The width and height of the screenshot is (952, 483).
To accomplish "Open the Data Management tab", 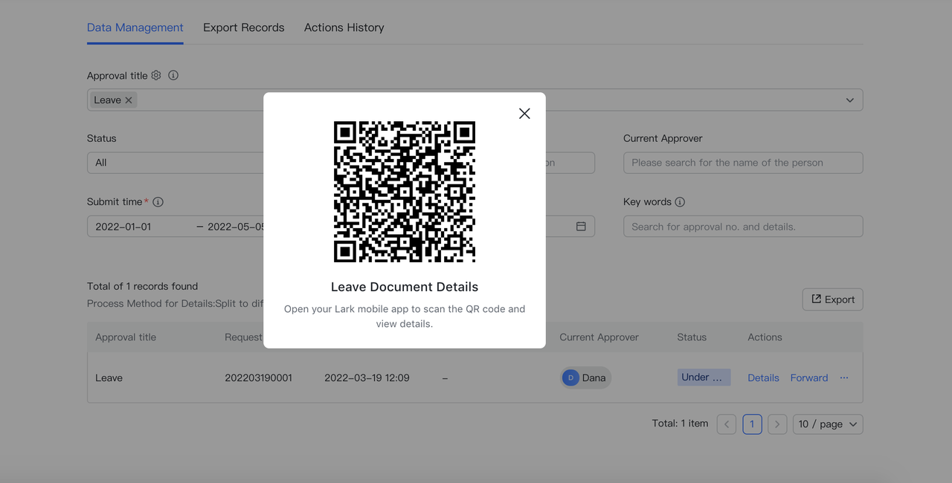I will tap(135, 27).
